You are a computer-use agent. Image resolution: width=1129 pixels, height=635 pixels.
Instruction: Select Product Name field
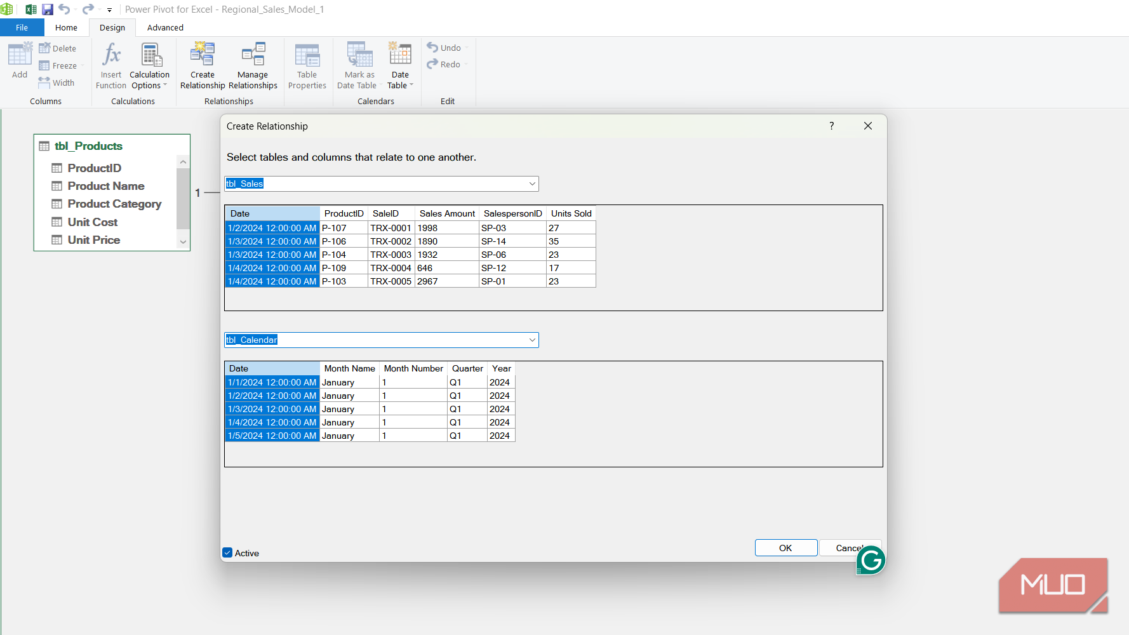(106, 186)
